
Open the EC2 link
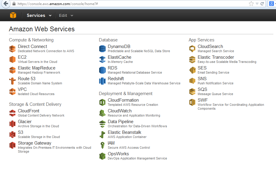click(x=22, y=57)
